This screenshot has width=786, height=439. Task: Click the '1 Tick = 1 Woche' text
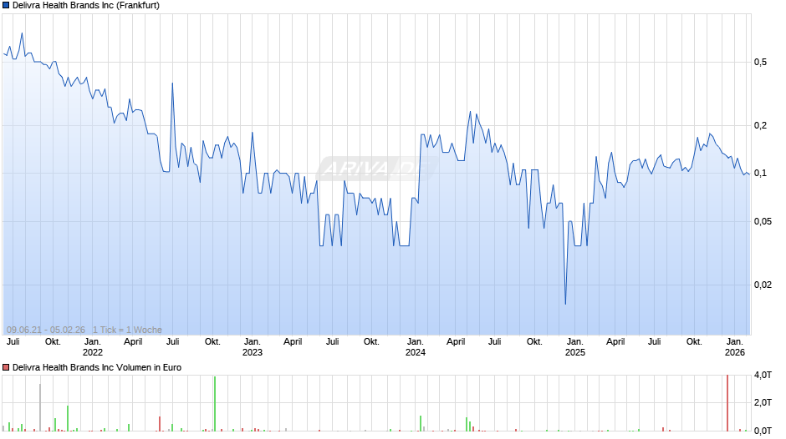pyautogui.click(x=127, y=330)
